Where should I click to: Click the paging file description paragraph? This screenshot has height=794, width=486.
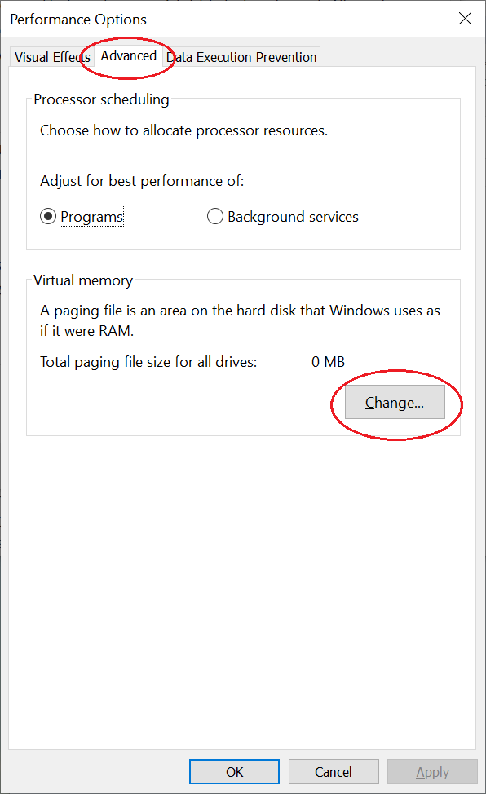point(241,320)
